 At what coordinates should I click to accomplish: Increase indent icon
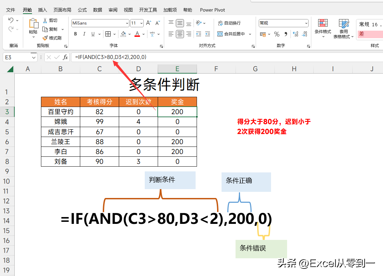pos(208,34)
